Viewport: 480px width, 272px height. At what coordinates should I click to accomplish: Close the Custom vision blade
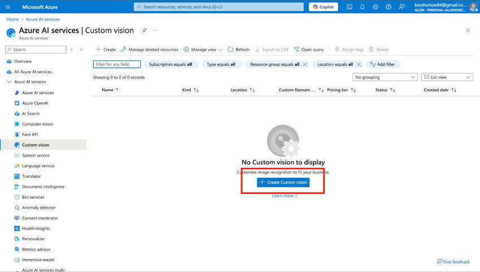pyautogui.click(x=468, y=30)
